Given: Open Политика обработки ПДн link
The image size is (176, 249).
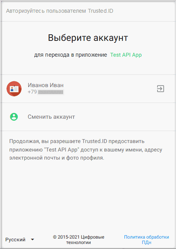Looking at the screenshot, I should [x=146, y=240].
